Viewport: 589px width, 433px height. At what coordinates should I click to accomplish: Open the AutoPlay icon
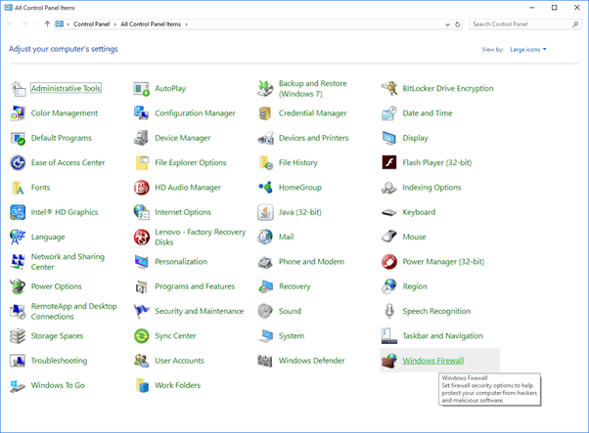tap(142, 89)
